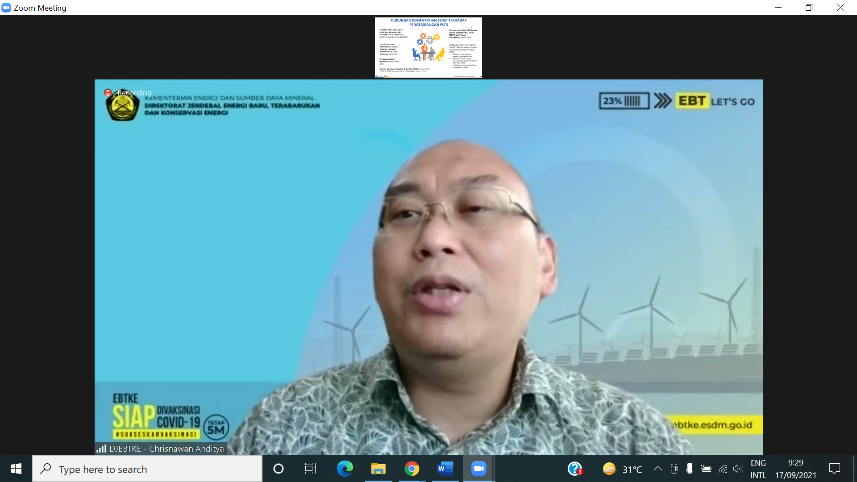Select the shared PLTN slide thumbnail

(x=428, y=48)
